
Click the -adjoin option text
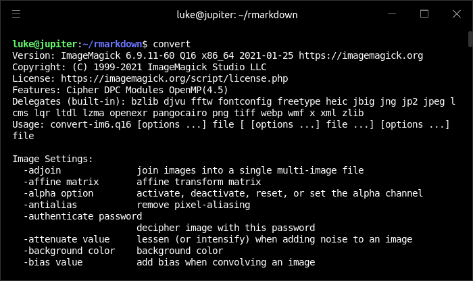(x=42, y=170)
